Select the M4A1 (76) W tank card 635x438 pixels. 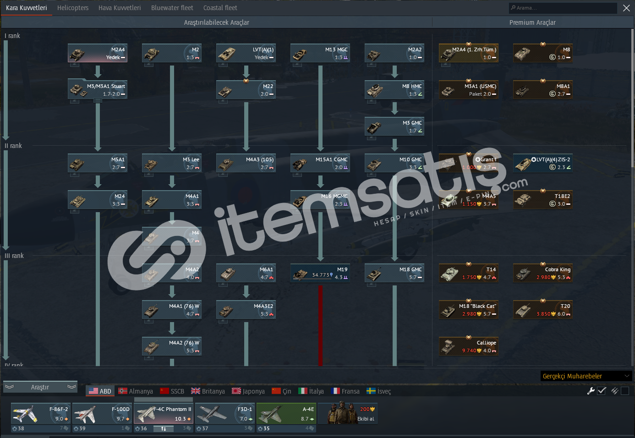pos(172,310)
